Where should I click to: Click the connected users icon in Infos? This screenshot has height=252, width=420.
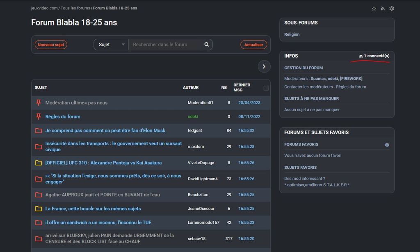[x=361, y=56]
